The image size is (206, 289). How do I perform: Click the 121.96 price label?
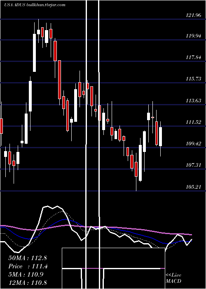(x=194, y=15)
